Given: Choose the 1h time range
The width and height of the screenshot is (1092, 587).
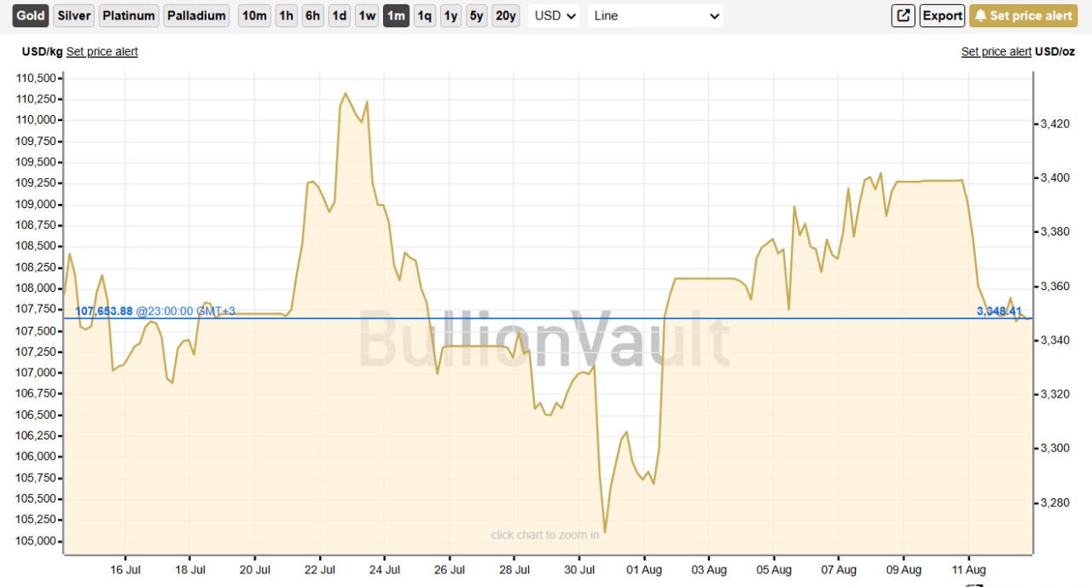Looking at the screenshot, I should (x=287, y=15).
